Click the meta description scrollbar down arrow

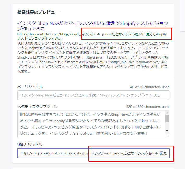[167, 131]
